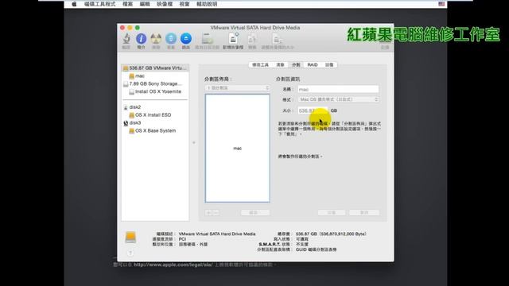Click the PCI connection bus value

[x=182, y=239]
